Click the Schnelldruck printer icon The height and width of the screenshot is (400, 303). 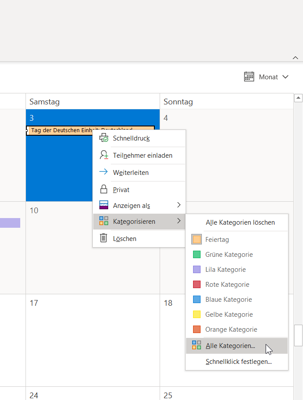pos(104,138)
